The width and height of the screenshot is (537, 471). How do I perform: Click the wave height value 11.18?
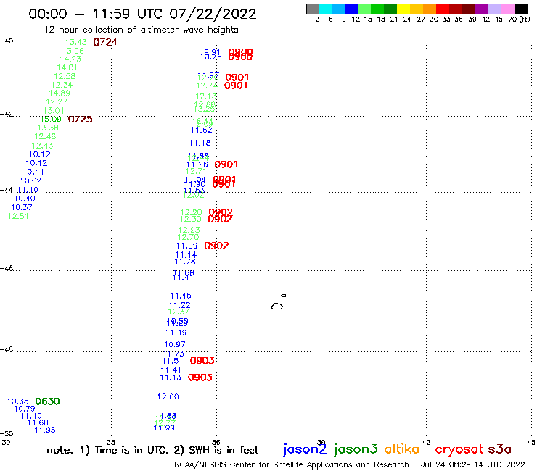pos(200,143)
